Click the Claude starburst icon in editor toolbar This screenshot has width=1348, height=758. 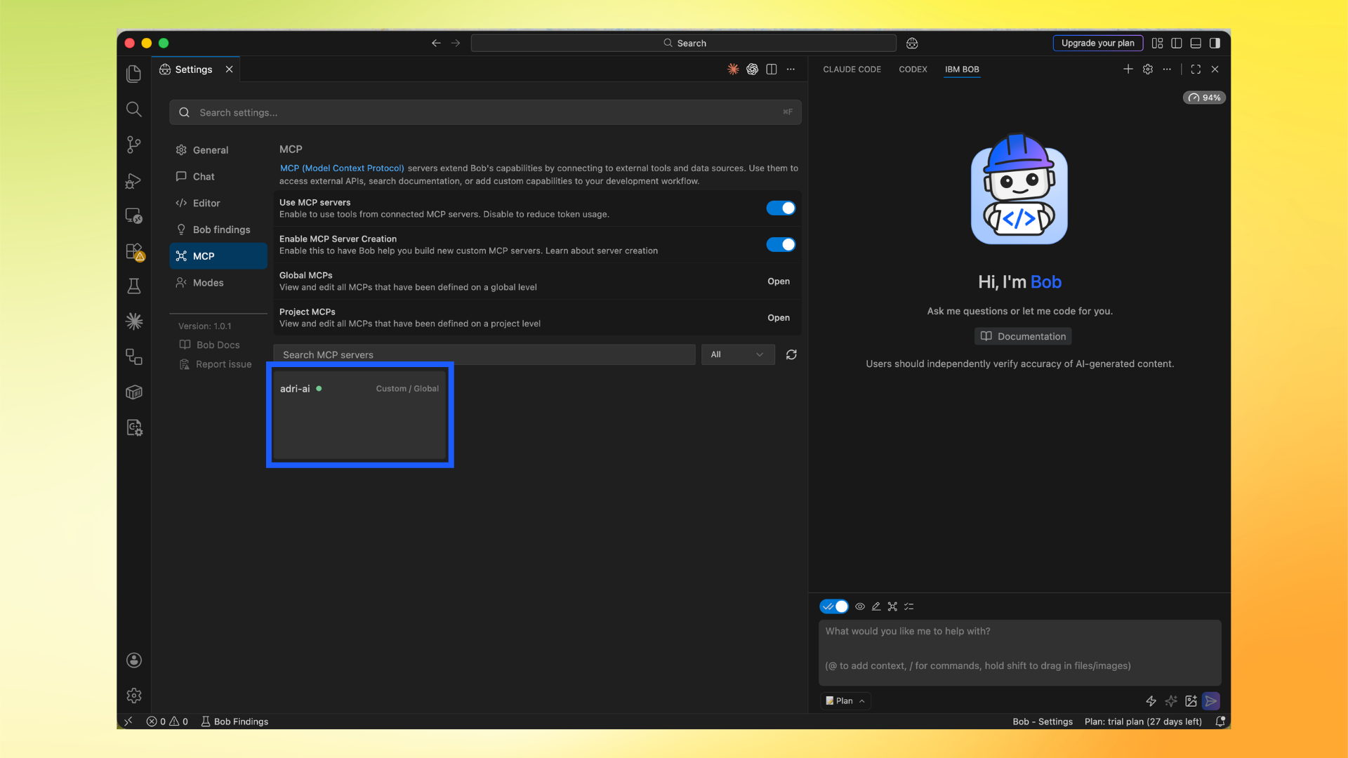pos(732,69)
